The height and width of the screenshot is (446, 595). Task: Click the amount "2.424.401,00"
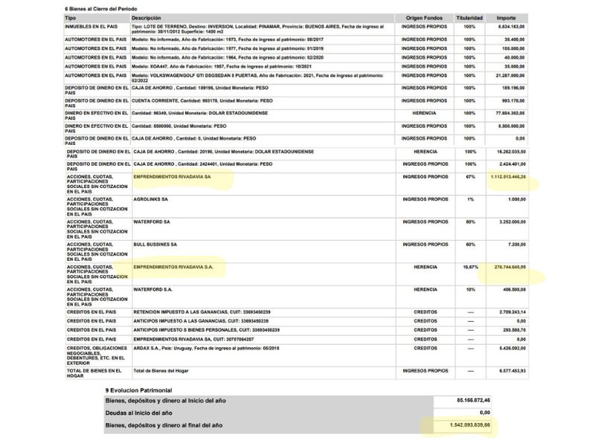[x=512, y=164]
